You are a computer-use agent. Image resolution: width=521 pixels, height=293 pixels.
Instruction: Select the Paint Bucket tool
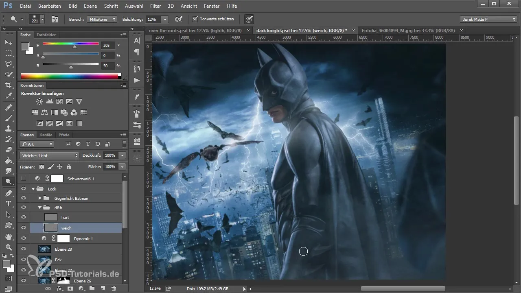(8, 160)
